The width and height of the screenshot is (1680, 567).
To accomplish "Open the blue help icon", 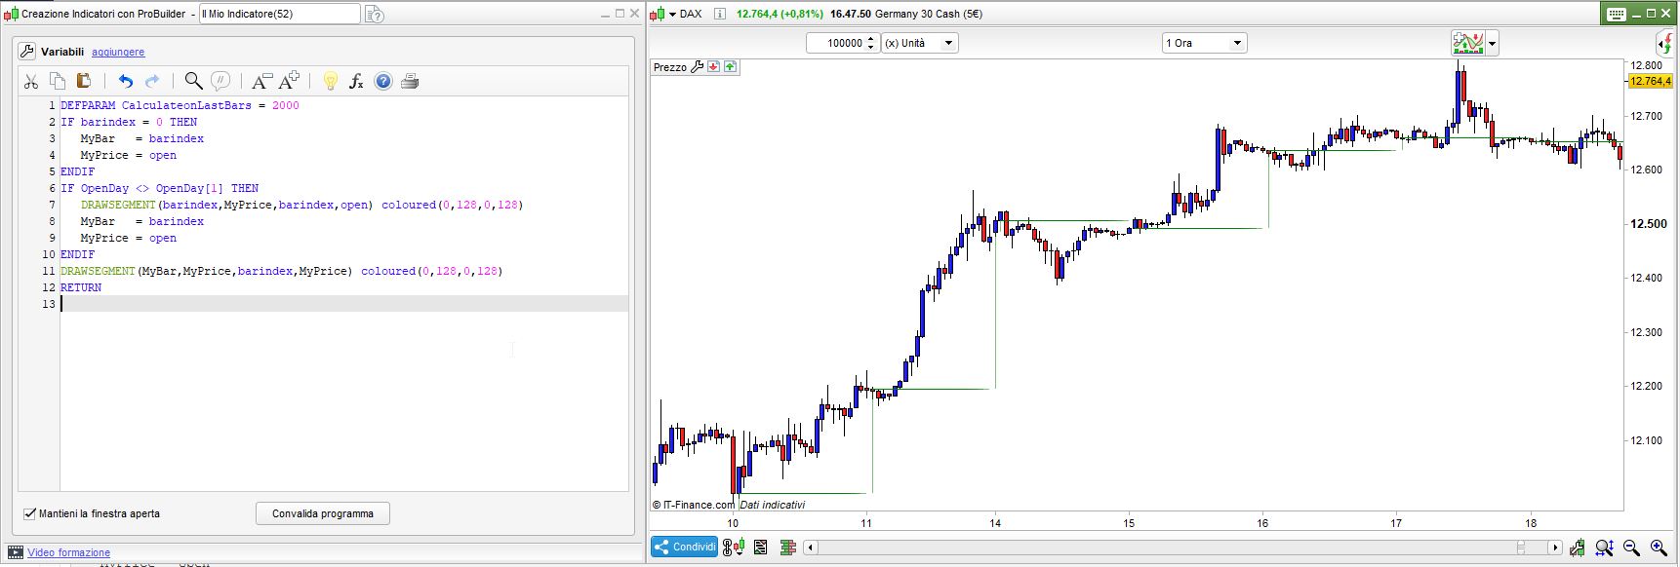I will point(383,82).
